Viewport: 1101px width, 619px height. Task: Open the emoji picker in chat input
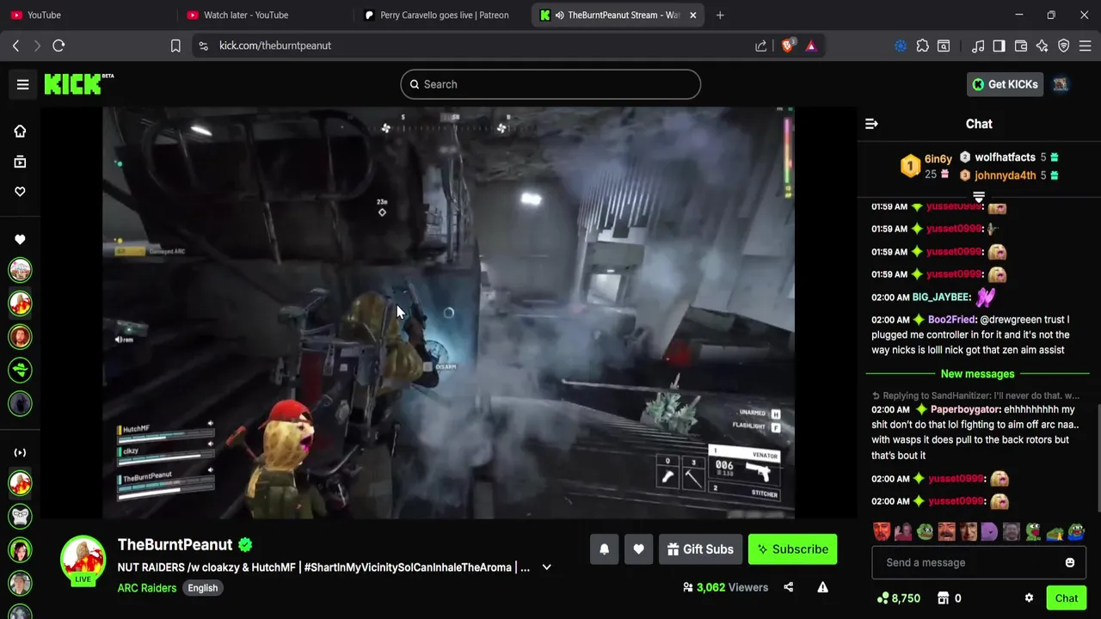[x=1070, y=562]
